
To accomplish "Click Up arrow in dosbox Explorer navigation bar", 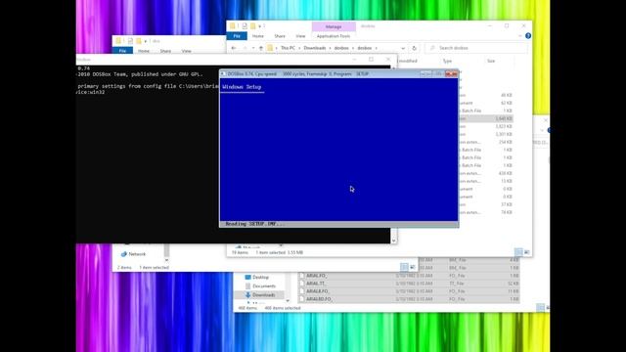I will [x=261, y=48].
